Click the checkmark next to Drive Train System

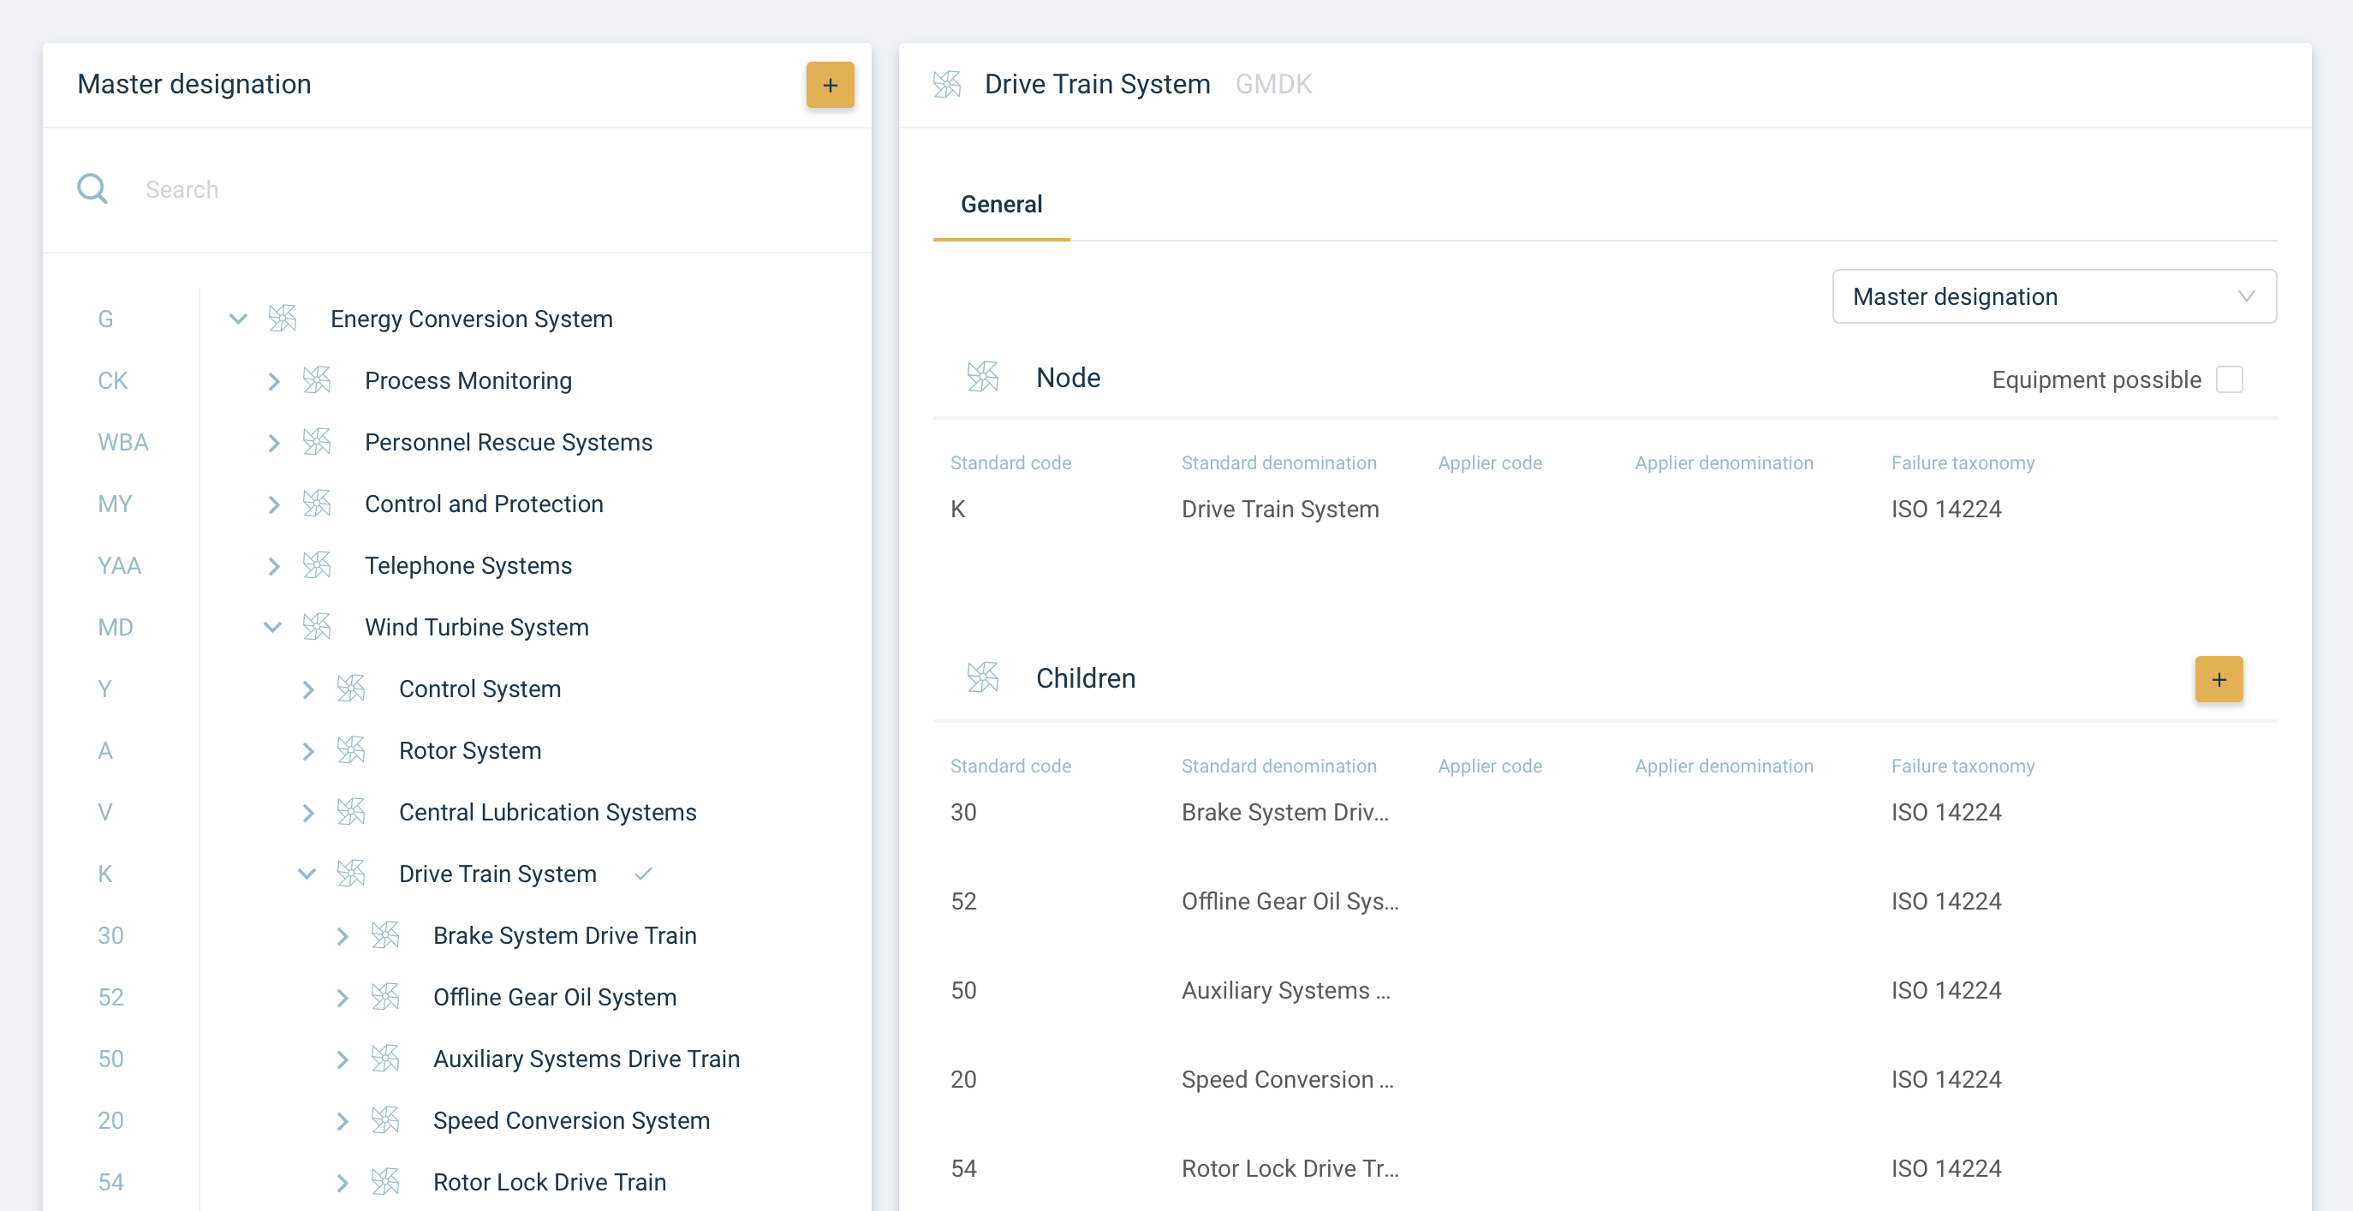pyautogui.click(x=643, y=874)
